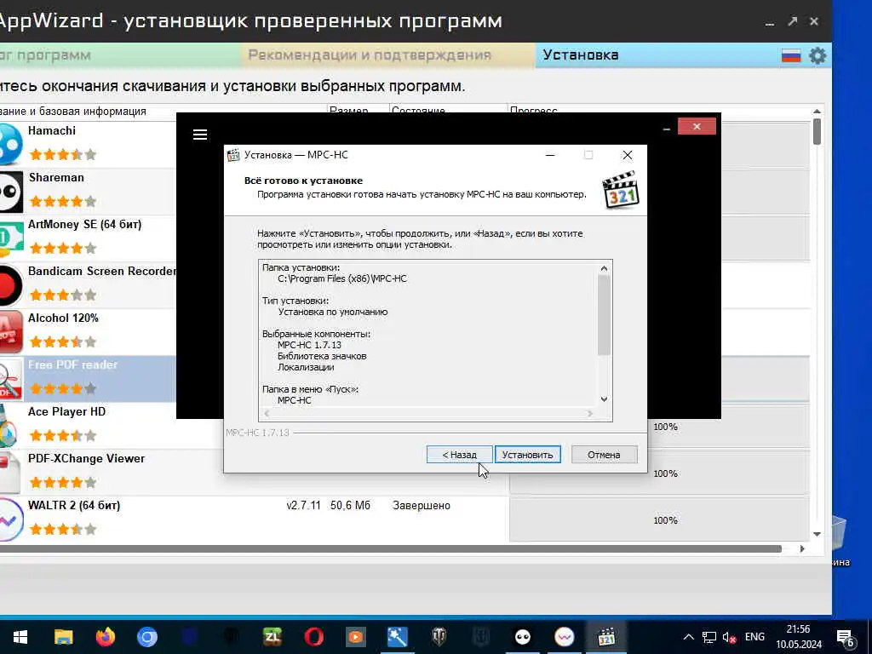Click the network tray icon
The image size is (872, 654).
pos(709,637)
